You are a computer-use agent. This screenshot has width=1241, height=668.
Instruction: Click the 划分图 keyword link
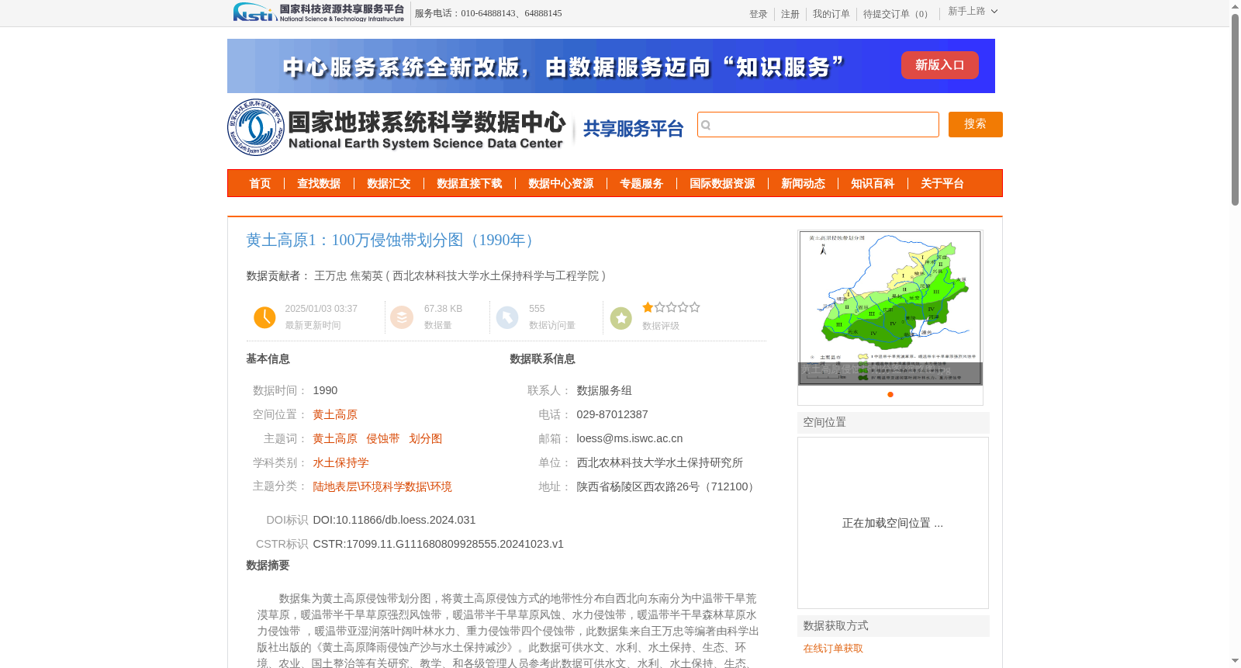point(426,439)
